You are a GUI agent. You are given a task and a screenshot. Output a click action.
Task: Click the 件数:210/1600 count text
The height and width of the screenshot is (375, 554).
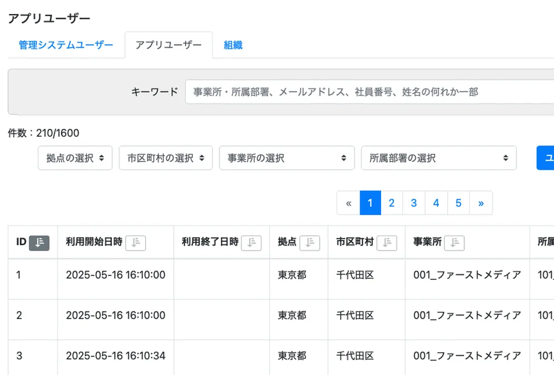(43, 133)
